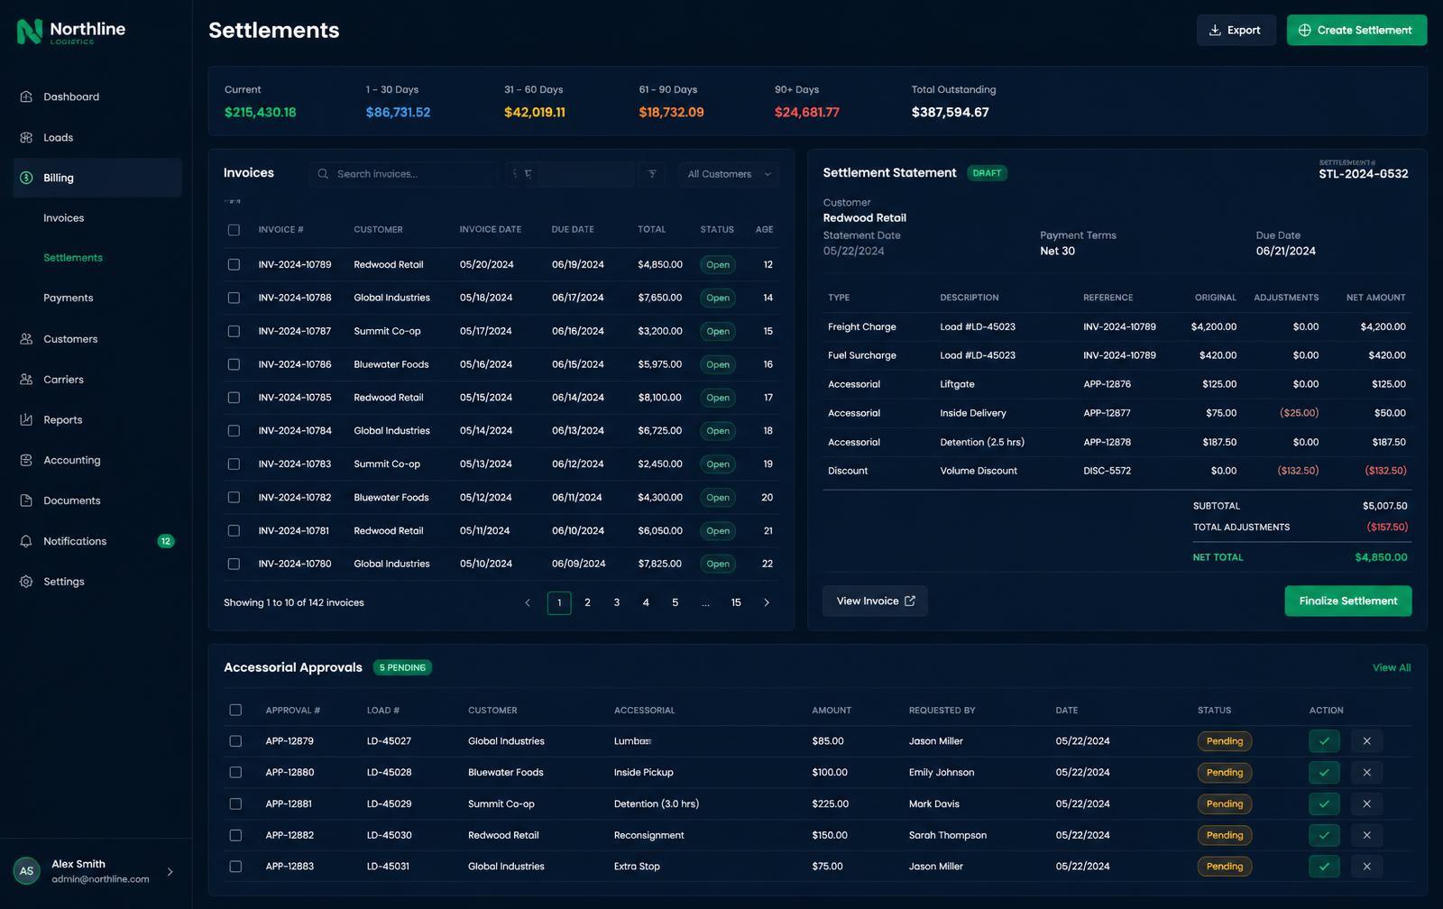Click 90+ Days amount $24,681.77
The height and width of the screenshot is (909, 1443).
coord(807,112)
